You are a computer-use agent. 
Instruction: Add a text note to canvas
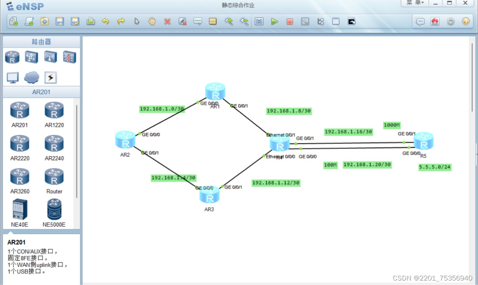[x=198, y=21]
